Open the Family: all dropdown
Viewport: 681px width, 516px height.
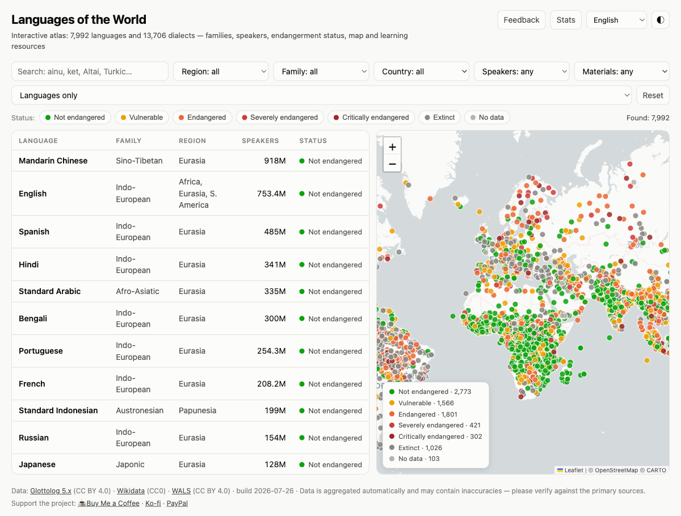click(321, 72)
